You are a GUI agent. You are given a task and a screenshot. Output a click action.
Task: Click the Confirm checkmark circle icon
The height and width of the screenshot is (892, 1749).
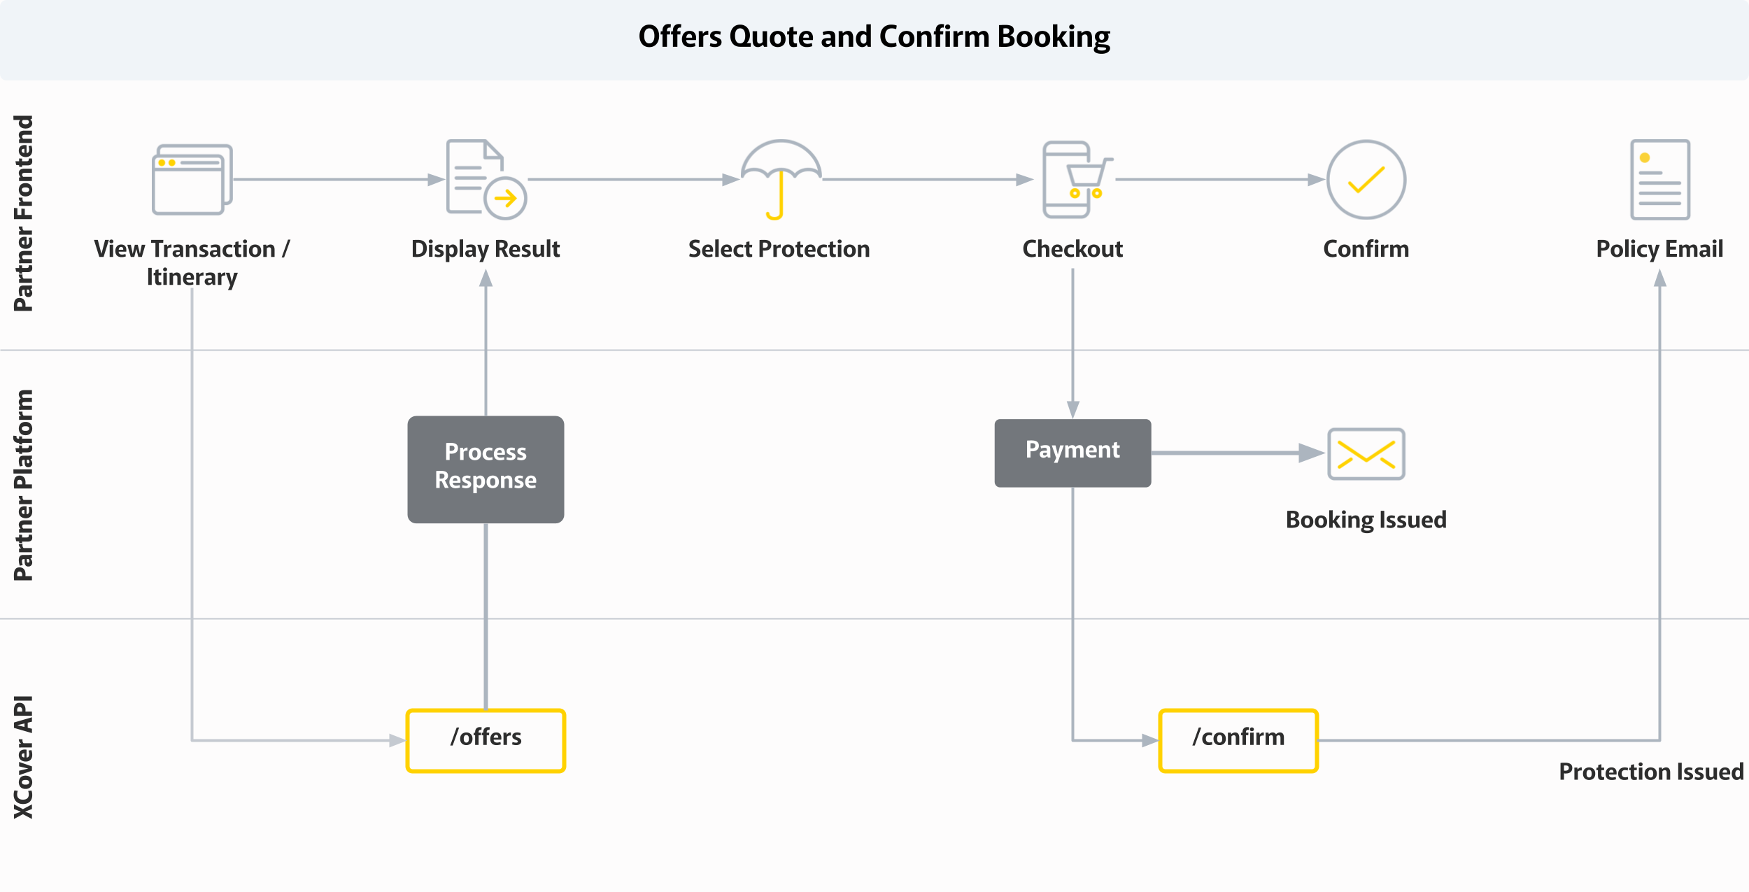pos(1366,180)
